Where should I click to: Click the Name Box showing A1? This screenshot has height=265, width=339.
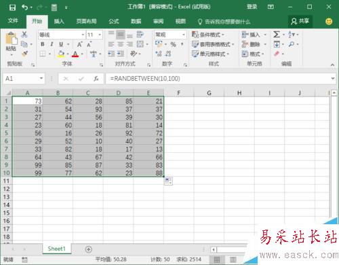[24, 79]
